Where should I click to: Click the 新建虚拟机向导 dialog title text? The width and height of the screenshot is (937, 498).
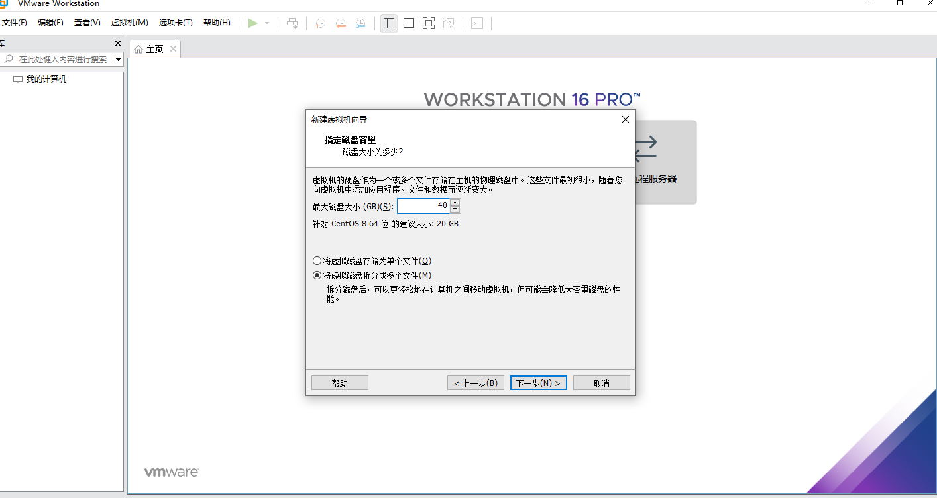tap(339, 120)
